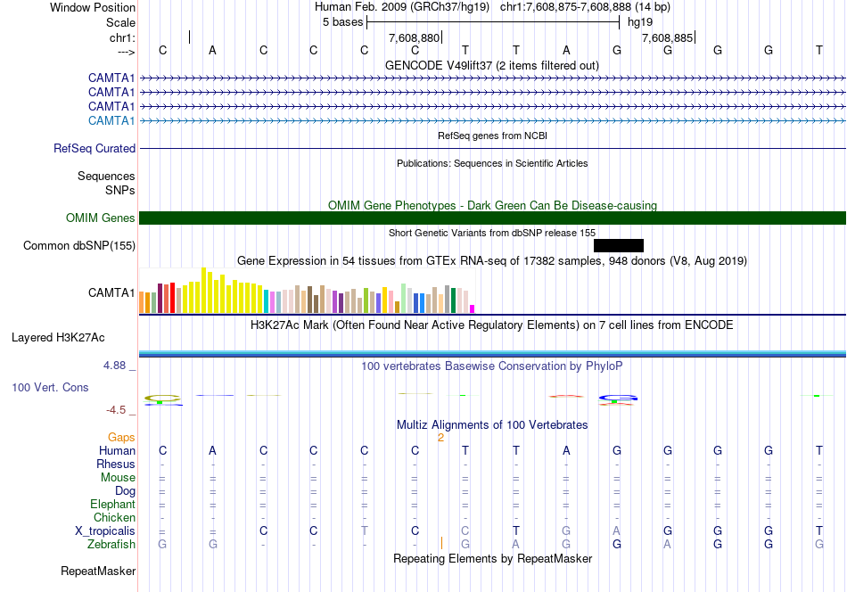Click the Rhesus species label
The image size is (847, 592).
pos(116,464)
